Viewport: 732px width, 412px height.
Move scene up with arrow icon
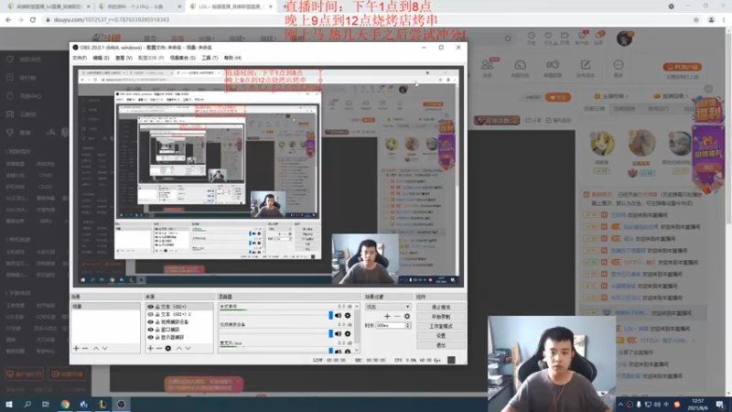96,348
